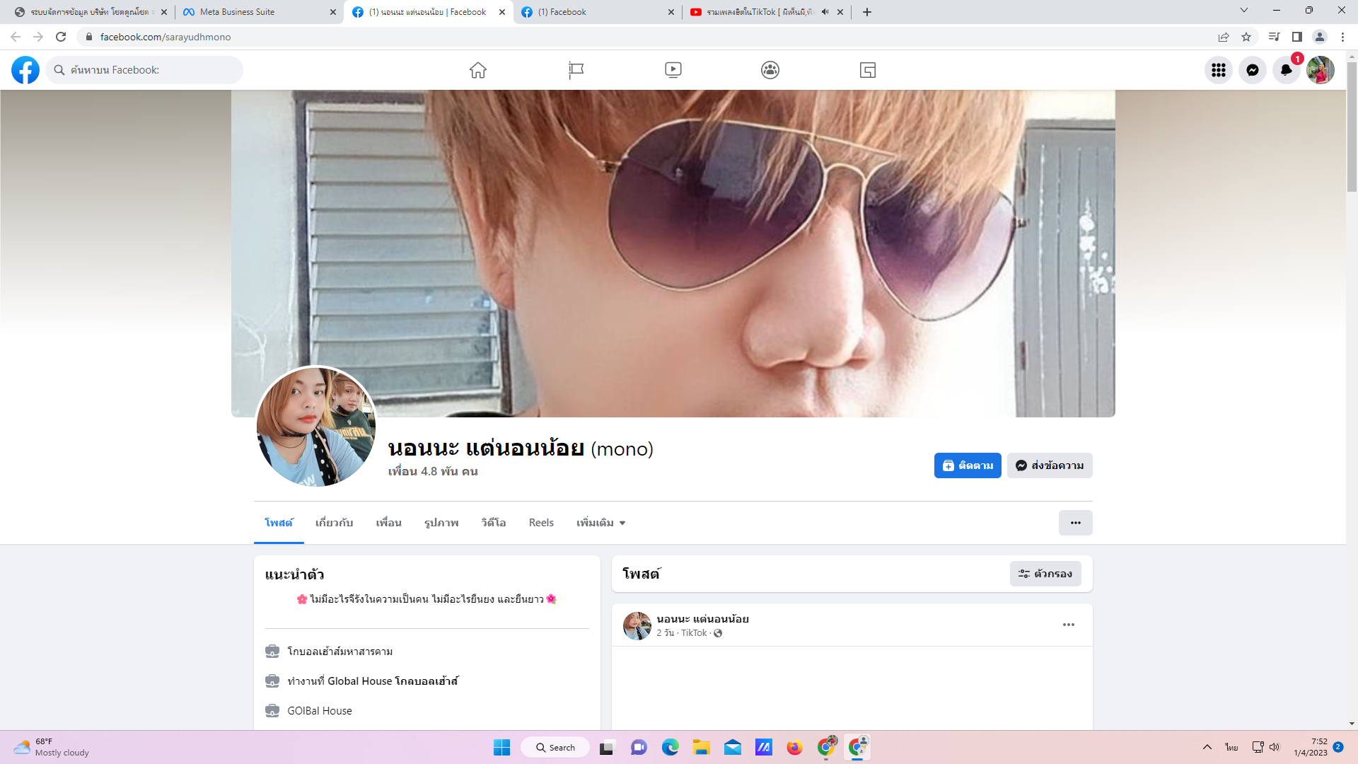Open Facebook Watch video icon
Screen dimensions: 1358x764
click(x=673, y=70)
